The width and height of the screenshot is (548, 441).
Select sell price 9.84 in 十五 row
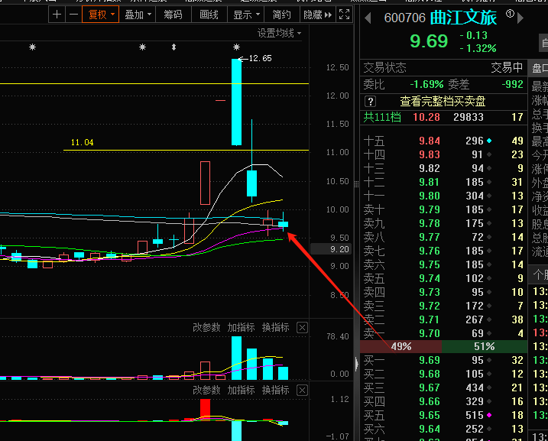(430, 141)
